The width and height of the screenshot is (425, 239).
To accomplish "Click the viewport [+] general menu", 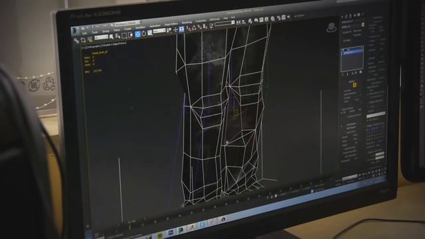I will (x=83, y=47).
